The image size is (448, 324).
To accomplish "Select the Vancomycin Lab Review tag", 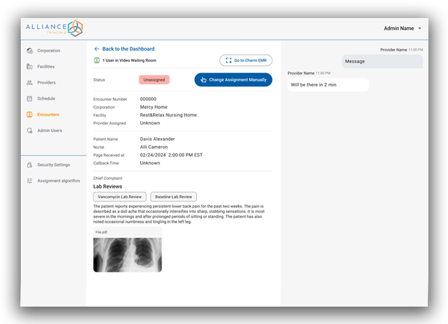I will coord(120,197).
